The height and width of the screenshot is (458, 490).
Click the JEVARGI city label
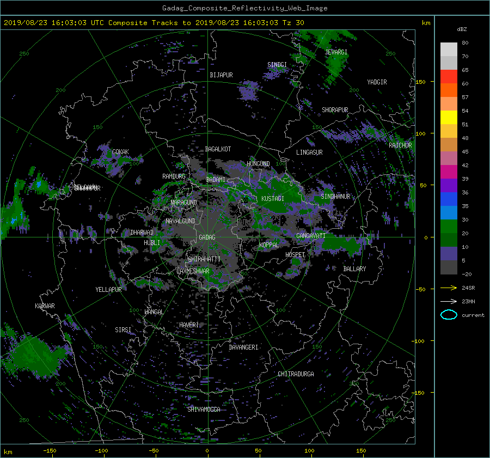pos(336,52)
